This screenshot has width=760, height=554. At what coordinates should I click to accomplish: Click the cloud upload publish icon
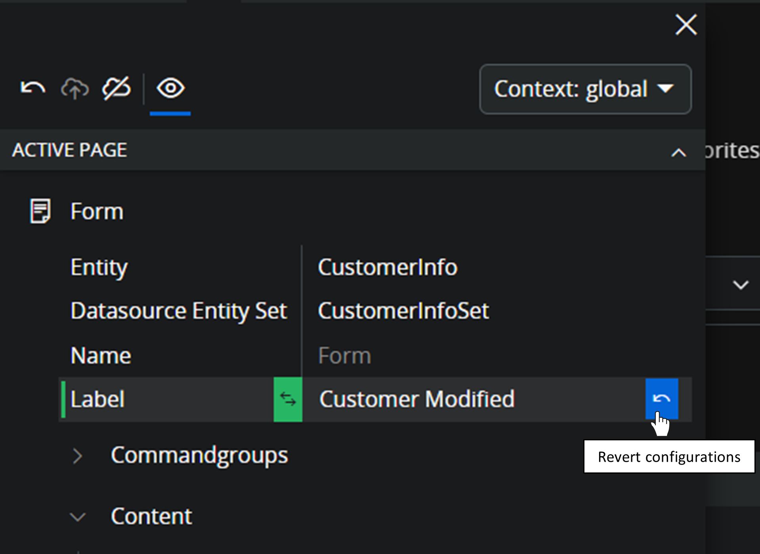(74, 88)
